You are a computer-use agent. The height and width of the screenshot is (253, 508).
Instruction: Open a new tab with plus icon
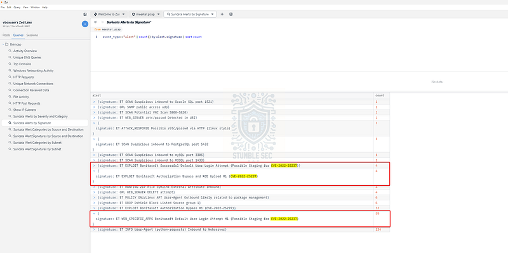click(222, 14)
